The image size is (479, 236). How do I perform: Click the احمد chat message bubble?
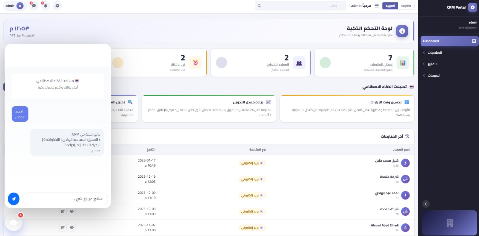tap(20, 114)
